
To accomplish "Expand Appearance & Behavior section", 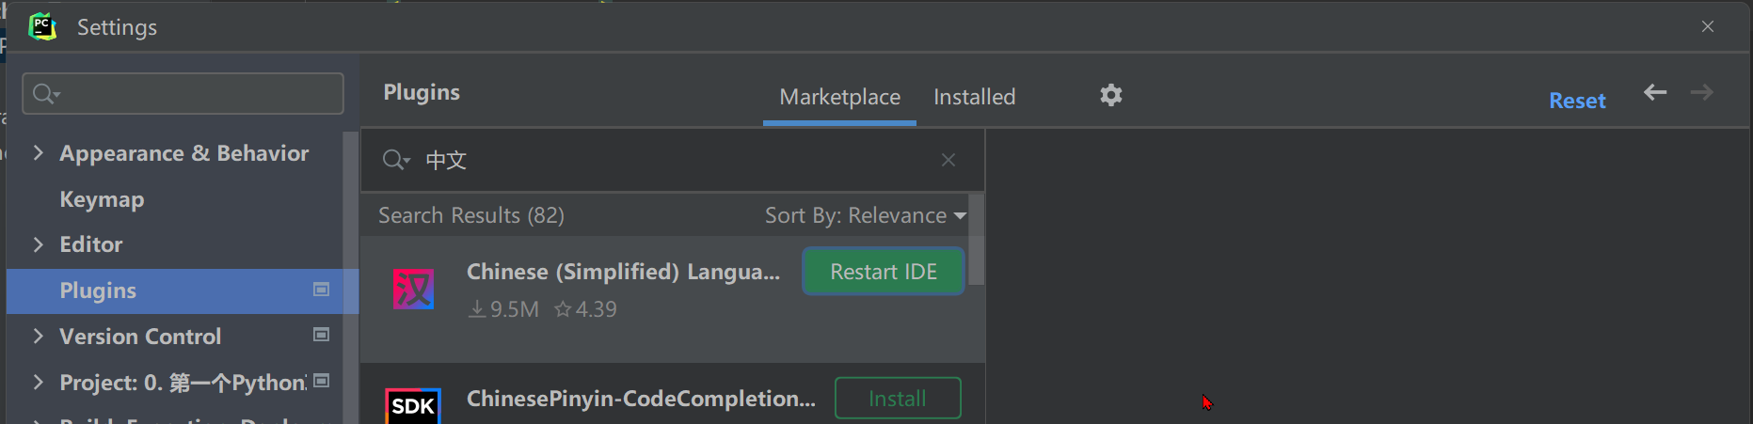I will [39, 152].
